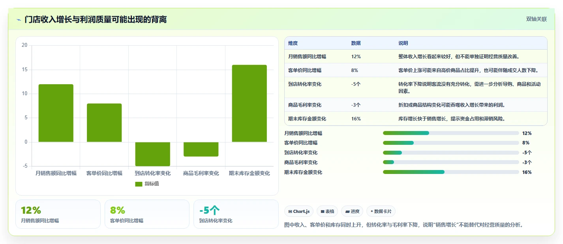Click the y-axis value -5
The height and width of the screenshot is (244, 563).
point(25,166)
